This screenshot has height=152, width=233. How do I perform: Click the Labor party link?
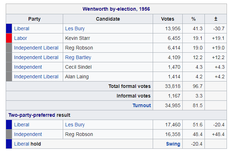click(20, 38)
